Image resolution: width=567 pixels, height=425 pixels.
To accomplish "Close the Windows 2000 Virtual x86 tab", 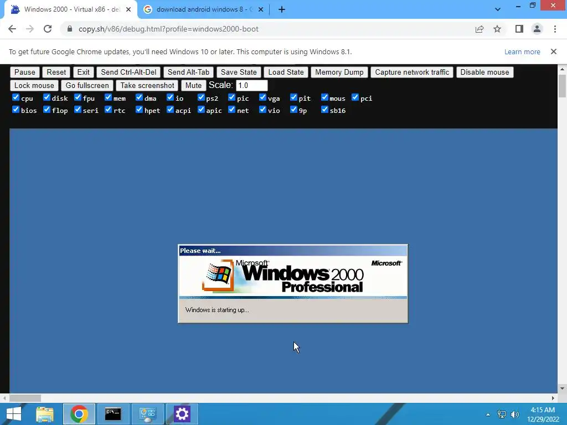I will 128,9.
